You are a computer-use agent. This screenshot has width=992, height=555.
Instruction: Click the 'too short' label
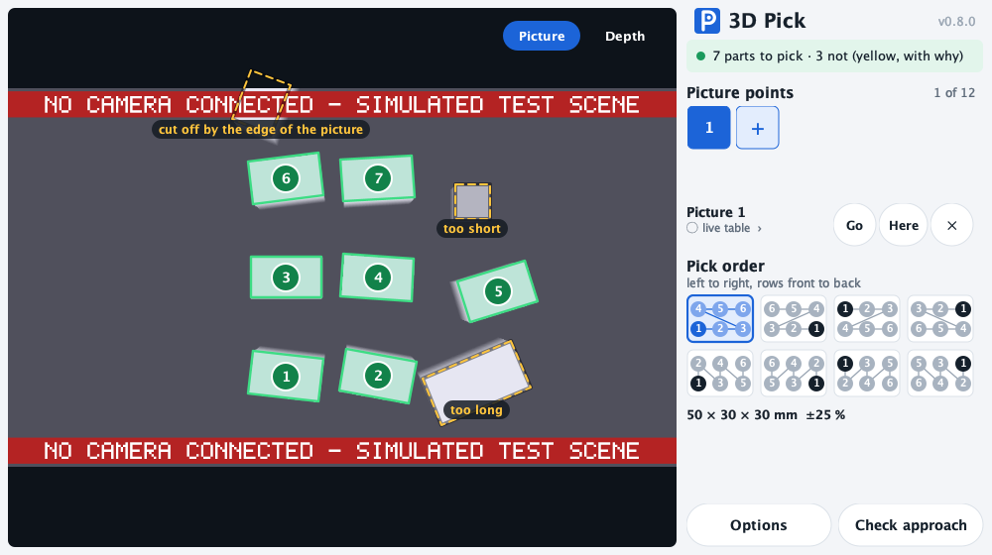click(472, 228)
